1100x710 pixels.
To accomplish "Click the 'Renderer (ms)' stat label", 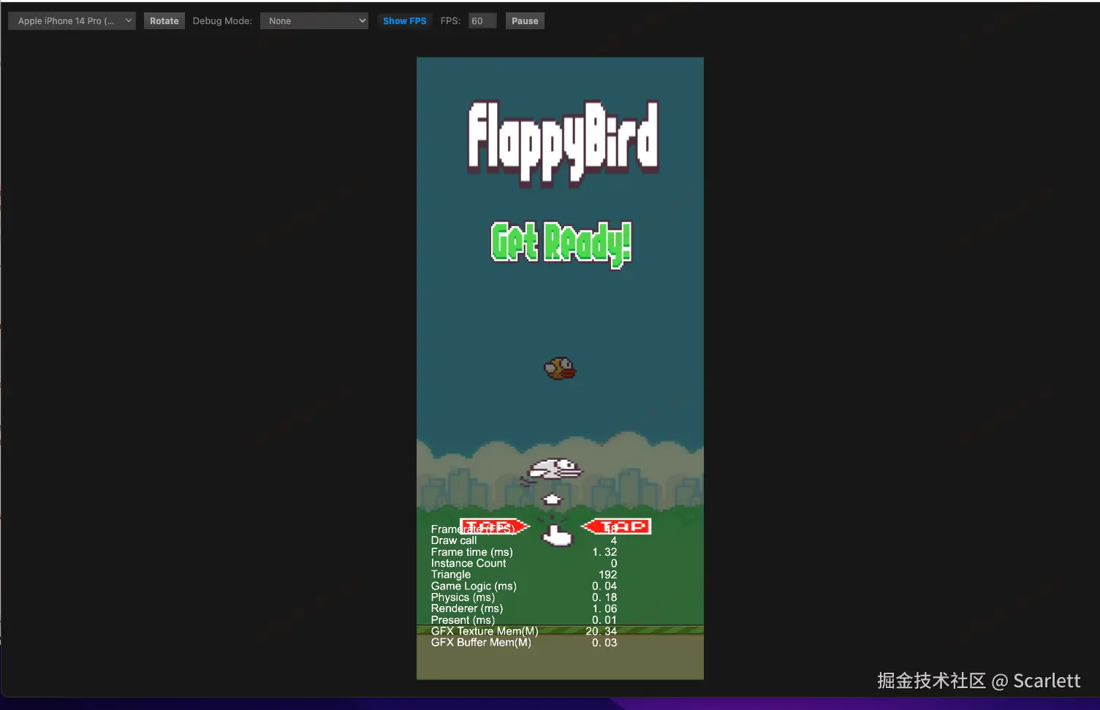I will tap(467, 608).
